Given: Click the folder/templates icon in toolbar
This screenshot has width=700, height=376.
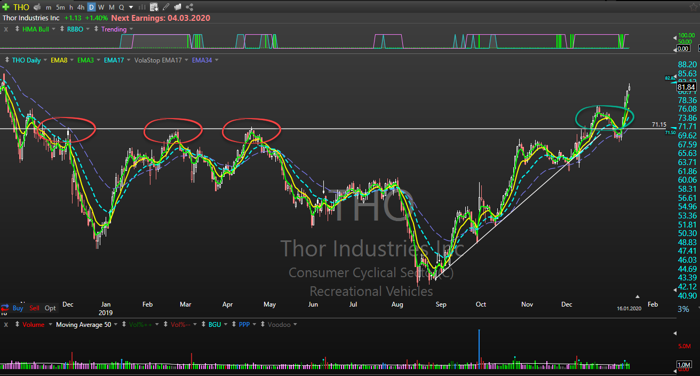Looking at the screenshot, I should pyautogui.click(x=178, y=7).
